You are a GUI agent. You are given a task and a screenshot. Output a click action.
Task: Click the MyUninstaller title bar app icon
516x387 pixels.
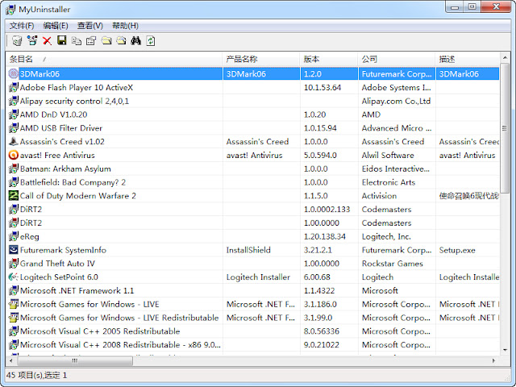click(x=10, y=10)
